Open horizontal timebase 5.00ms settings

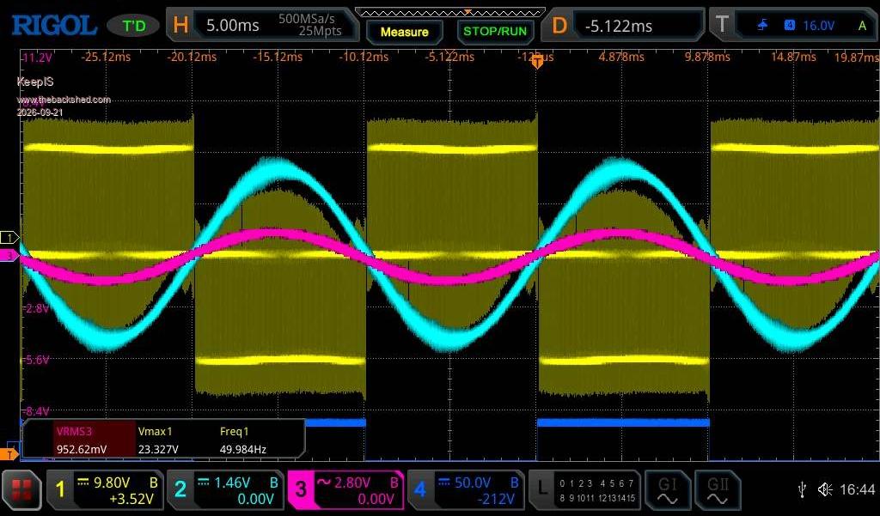[262, 25]
